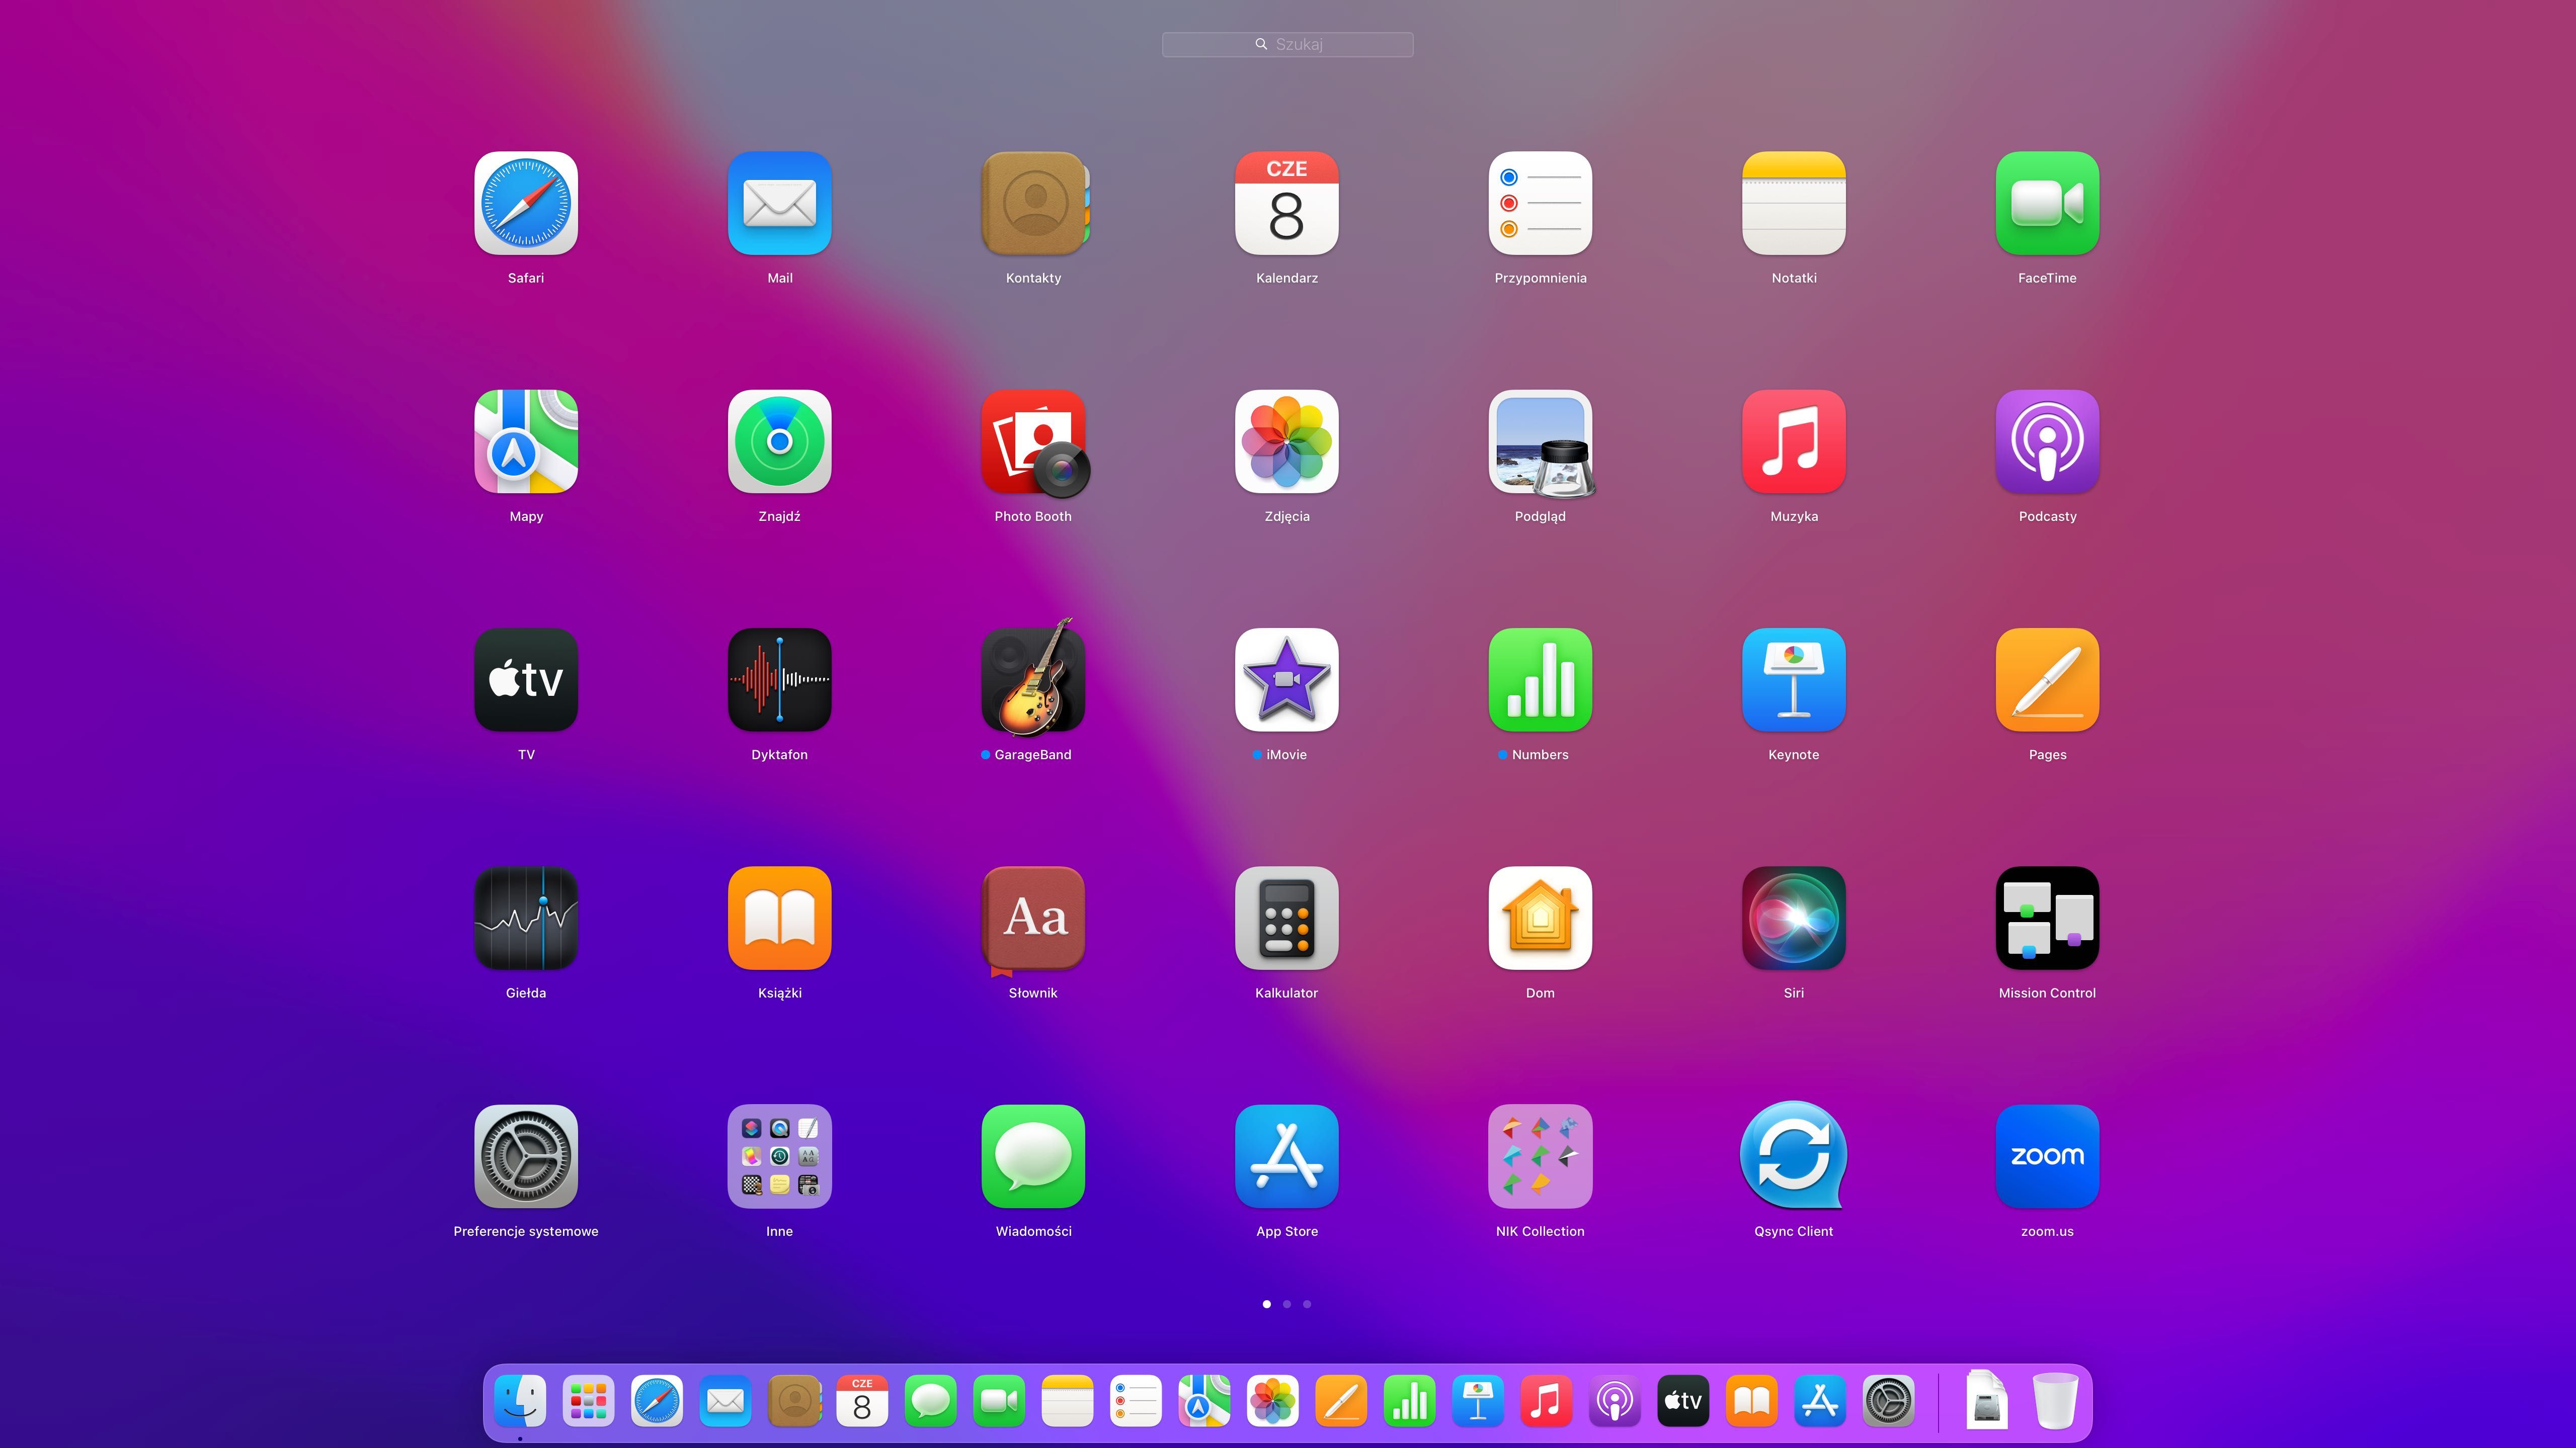The image size is (2576, 1448).
Task: Launch Qsync Client
Action: 1794,1156
